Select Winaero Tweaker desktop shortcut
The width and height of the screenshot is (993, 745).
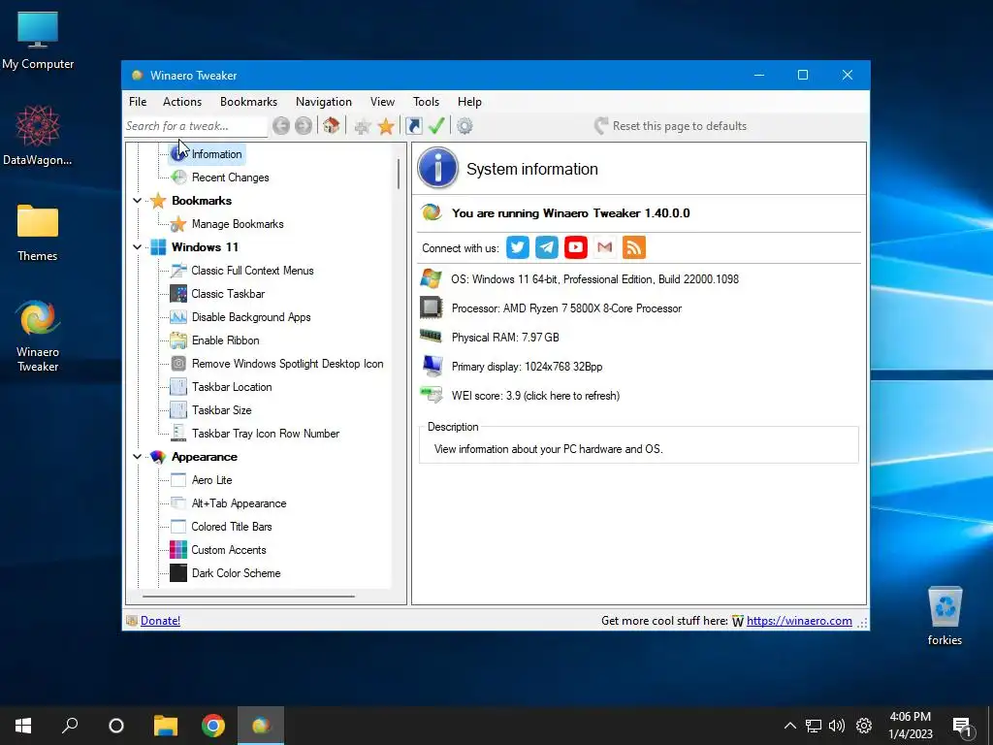38,336
